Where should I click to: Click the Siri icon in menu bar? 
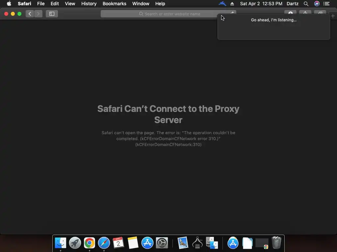click(x=317, y=4)
